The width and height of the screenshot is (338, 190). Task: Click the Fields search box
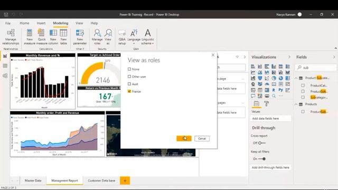[x=315, y=68]
